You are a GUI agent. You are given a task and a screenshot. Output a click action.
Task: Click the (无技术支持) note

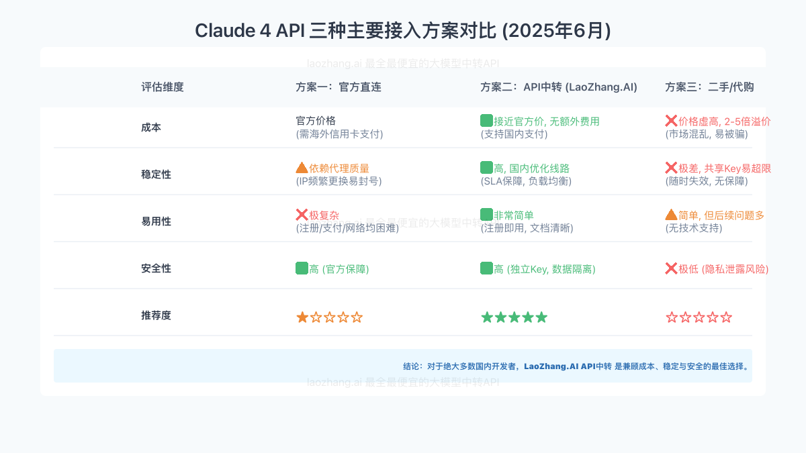pyautogui.click(x=694, y=228)
